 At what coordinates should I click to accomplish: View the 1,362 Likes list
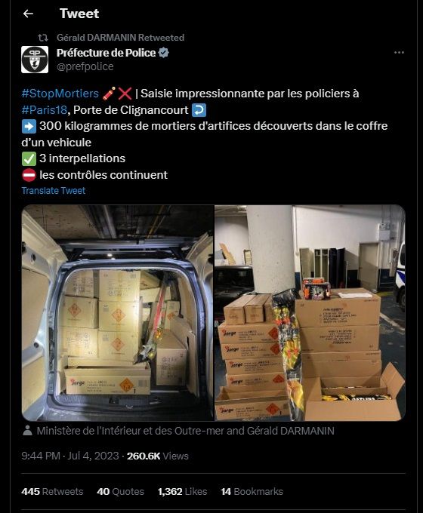(182, 491)
